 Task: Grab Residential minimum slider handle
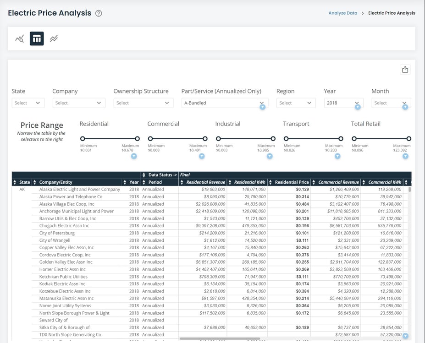tap(83, 139)
